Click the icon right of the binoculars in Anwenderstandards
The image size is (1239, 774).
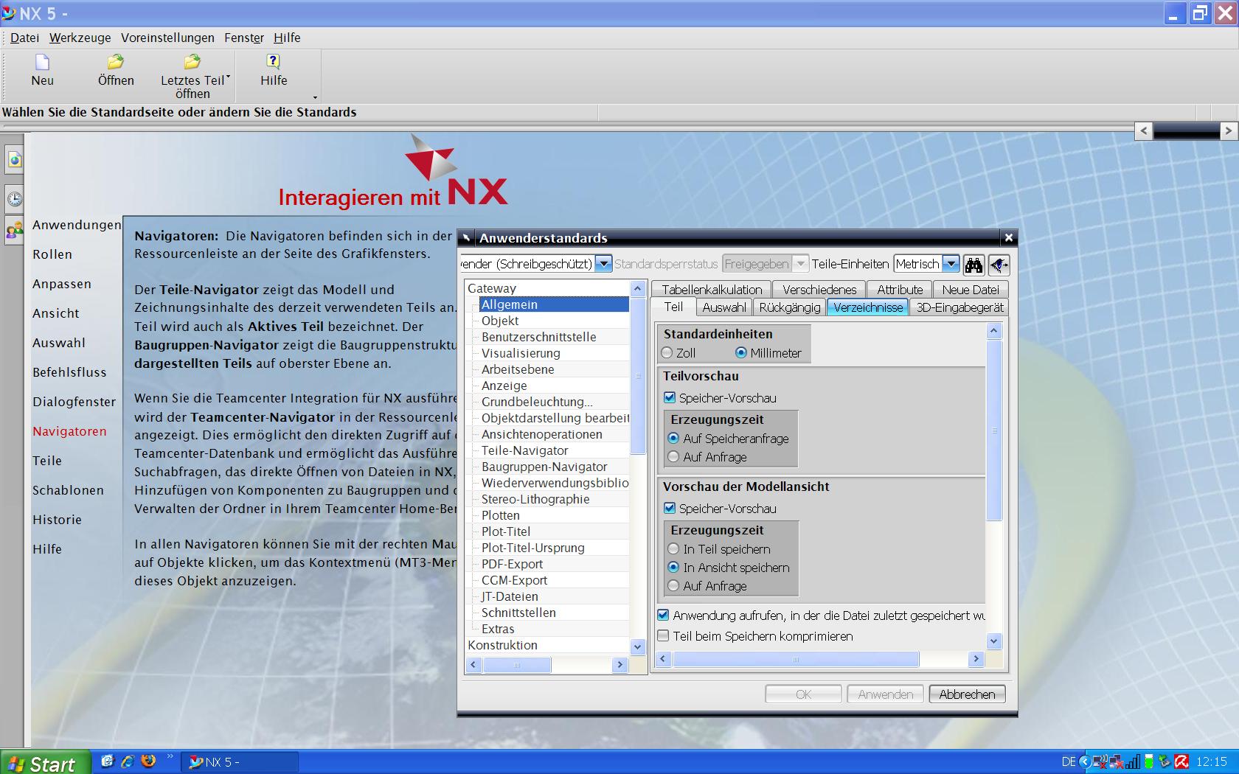coord(999,265)
